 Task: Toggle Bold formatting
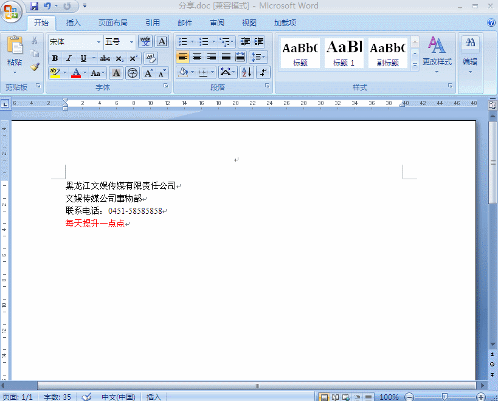pos(55,58)
